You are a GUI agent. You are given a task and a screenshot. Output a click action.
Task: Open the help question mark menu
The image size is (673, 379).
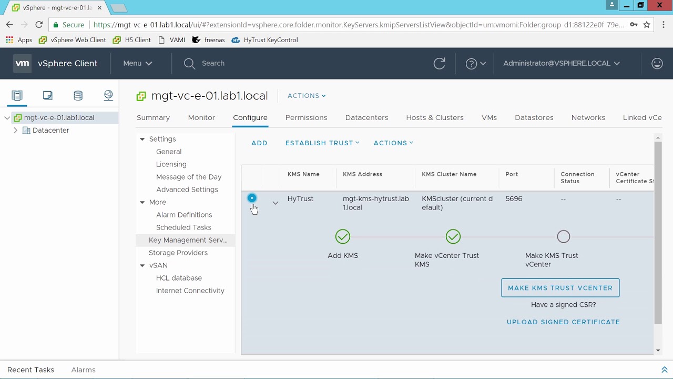click(475, 63)
